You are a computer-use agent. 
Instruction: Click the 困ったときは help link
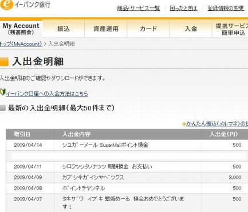(x=183, y=8)
